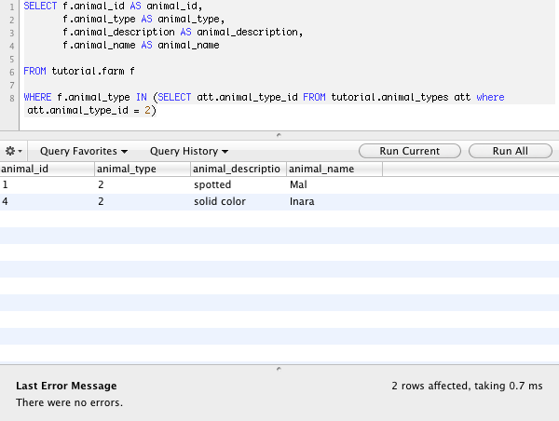Screen dimensions: 559x421
Task: Select the cell containing 'Inara'
Action: (x=334, y=201)
